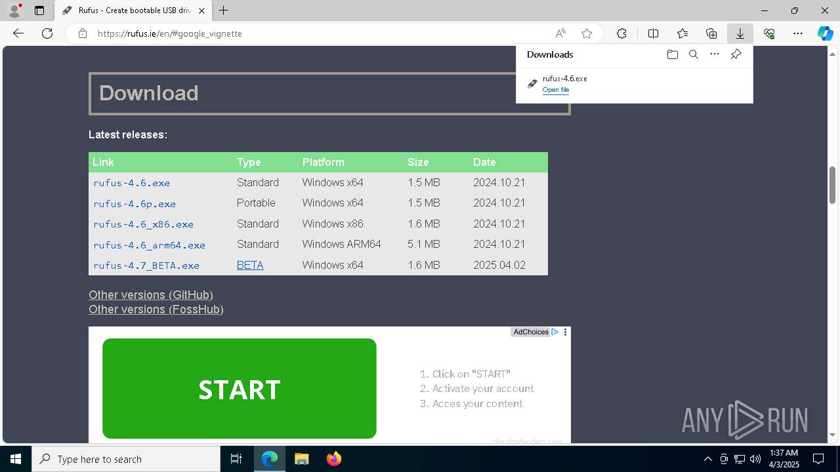Screen dimensions: 840x472
Task: Open the Extensions puzzle icon
Action: click(621, 33)
